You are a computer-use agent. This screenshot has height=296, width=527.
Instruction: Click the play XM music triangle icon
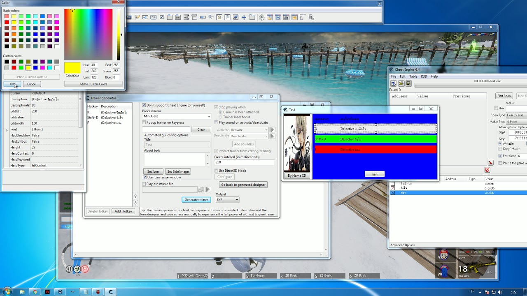[208, 190]
